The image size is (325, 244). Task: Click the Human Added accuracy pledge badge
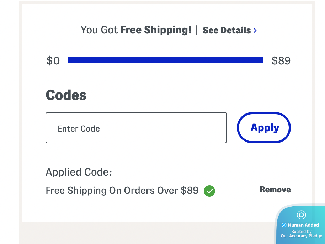[301, 225]
